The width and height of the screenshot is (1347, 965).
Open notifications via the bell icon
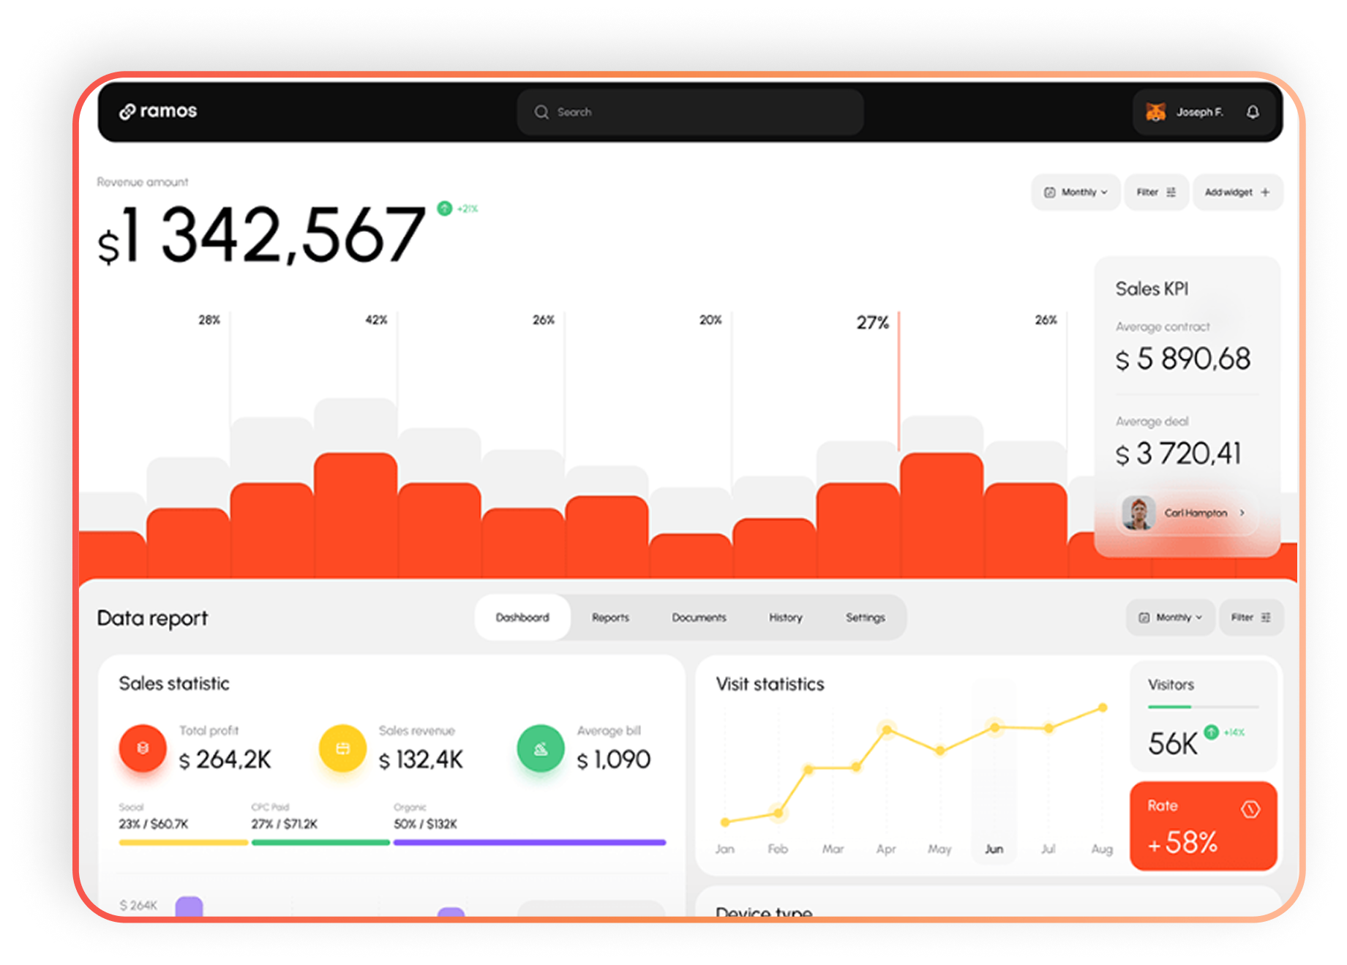tap(1253, 112)
